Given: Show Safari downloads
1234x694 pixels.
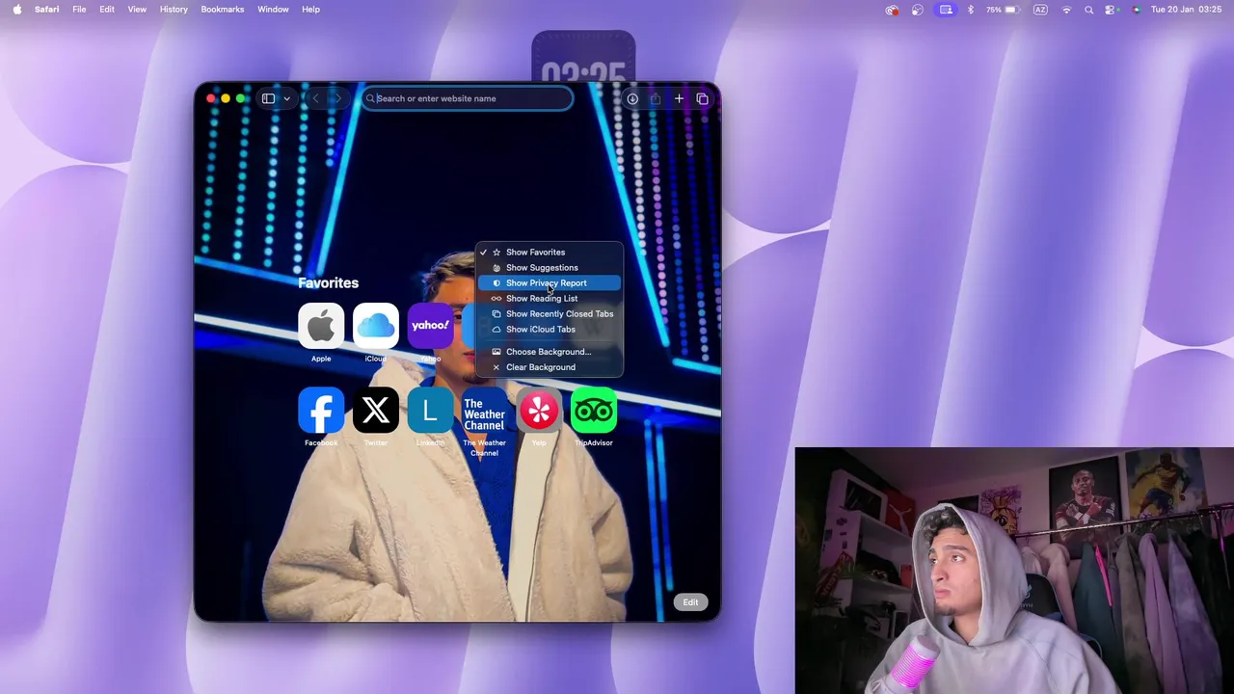Looking at the screenshot, I should point(632,98).
